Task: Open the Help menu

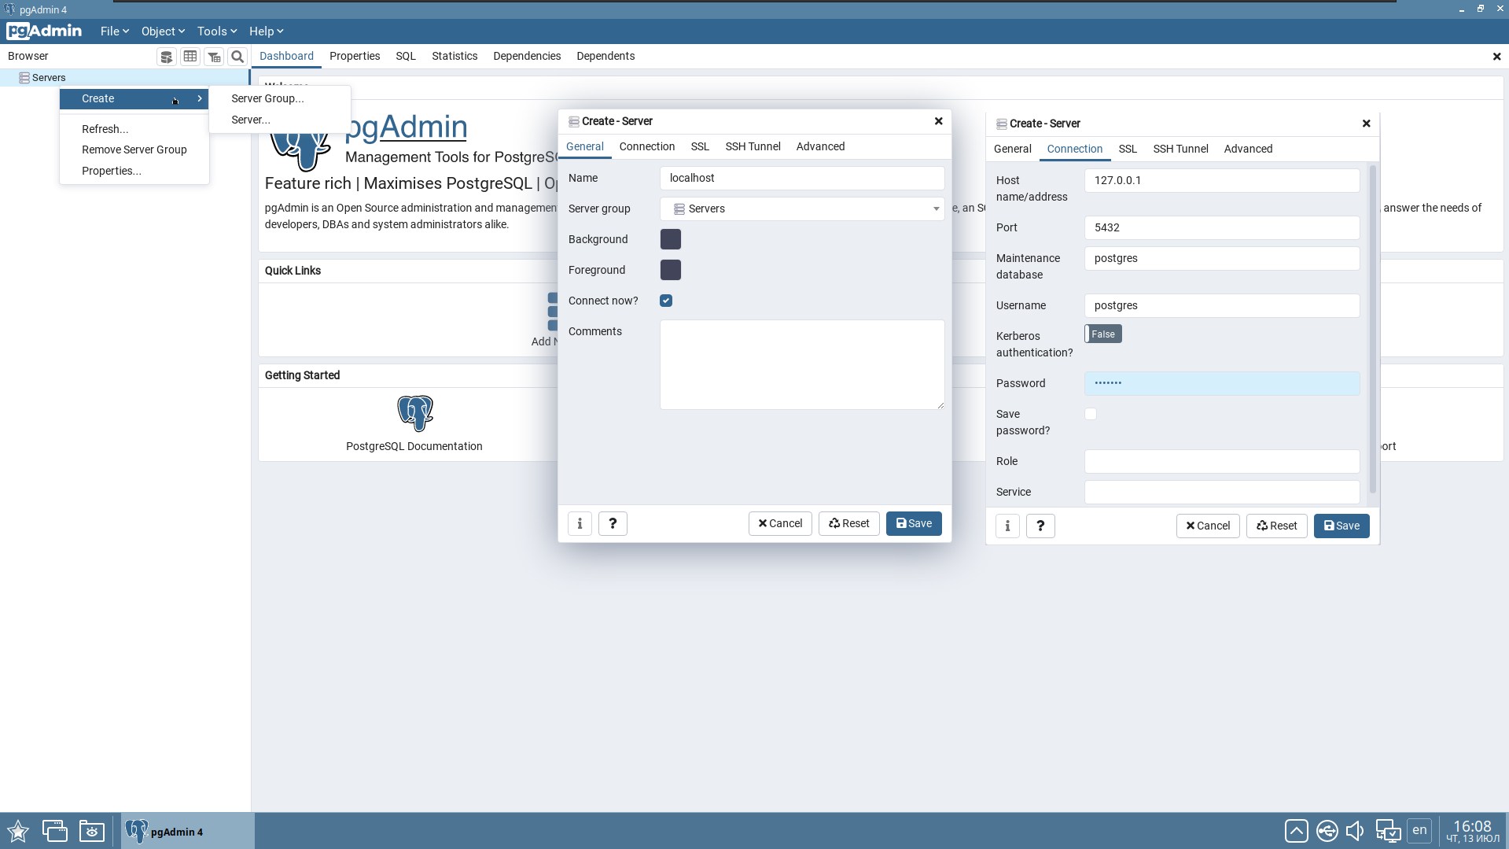Action: (x=267, y=31)
